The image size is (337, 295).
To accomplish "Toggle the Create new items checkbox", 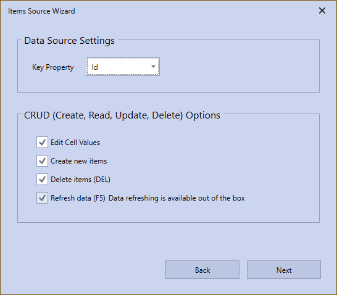I will click(42, 160).
